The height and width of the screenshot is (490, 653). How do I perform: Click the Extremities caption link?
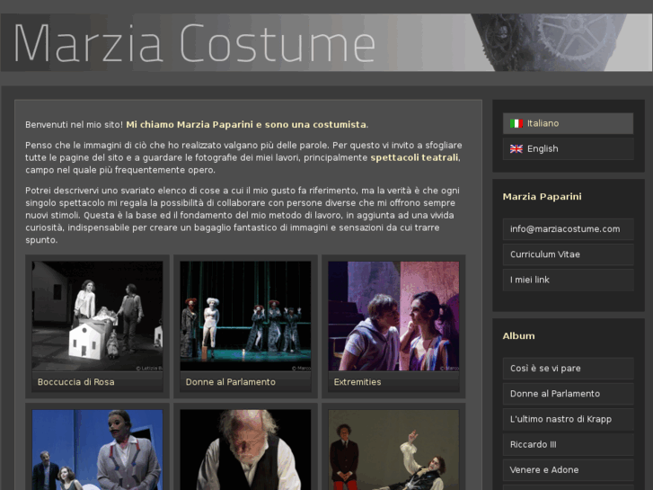[x=357, y=382]
